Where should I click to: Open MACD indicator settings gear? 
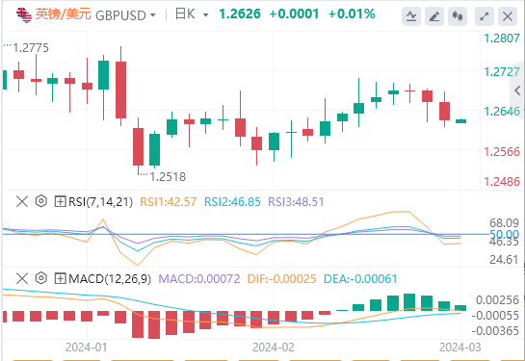pyautogui.click(x=41, y=278)
